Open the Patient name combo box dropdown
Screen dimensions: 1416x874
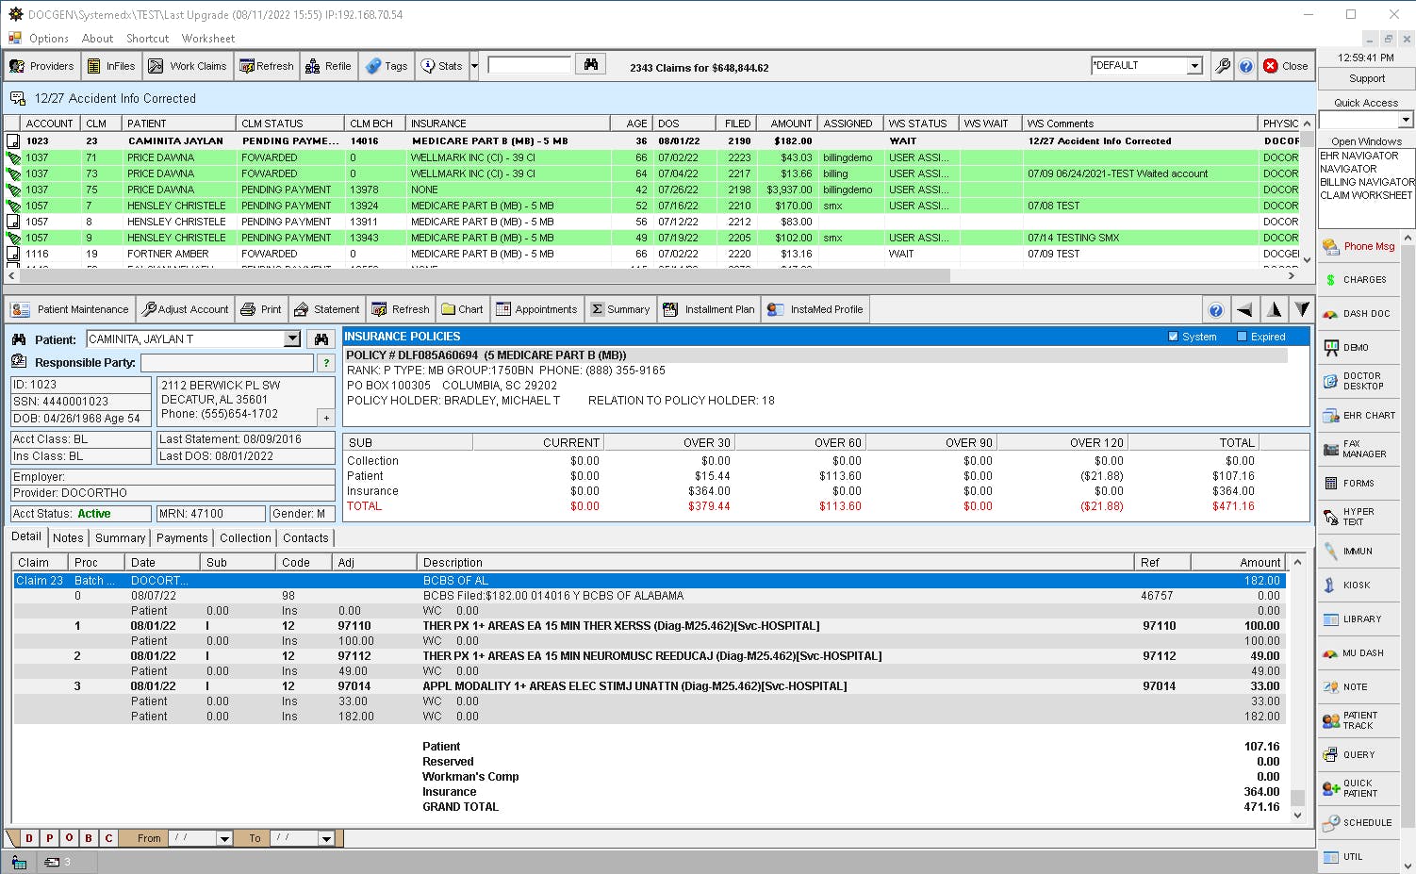tap(292, 339)
